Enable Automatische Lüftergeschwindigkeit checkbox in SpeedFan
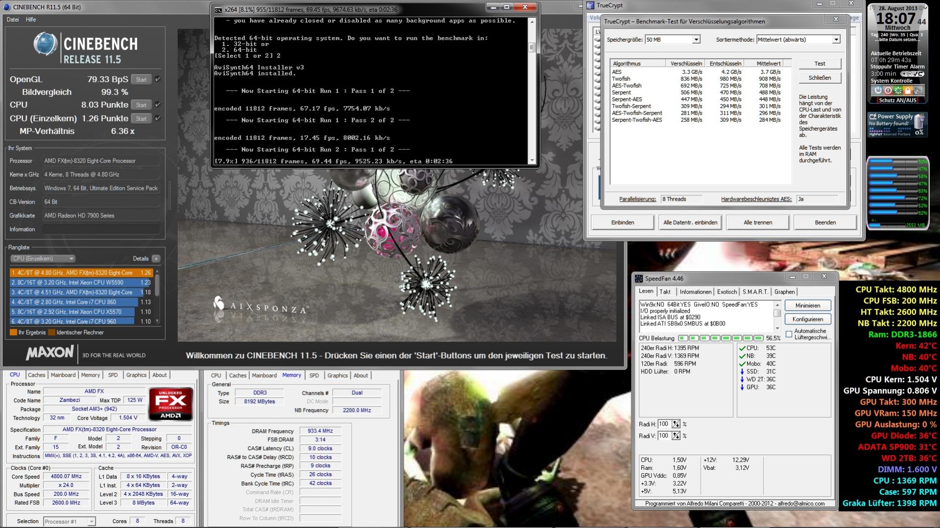Viewport: 940px width, 528px height. (789, 334)
